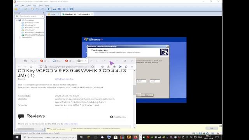Screen dimensions: 249x140
Task: Close the VMware Library panel
Action: coord(44,13)
